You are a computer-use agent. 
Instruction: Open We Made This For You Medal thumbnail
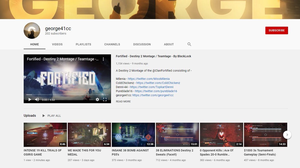point(89,135)
